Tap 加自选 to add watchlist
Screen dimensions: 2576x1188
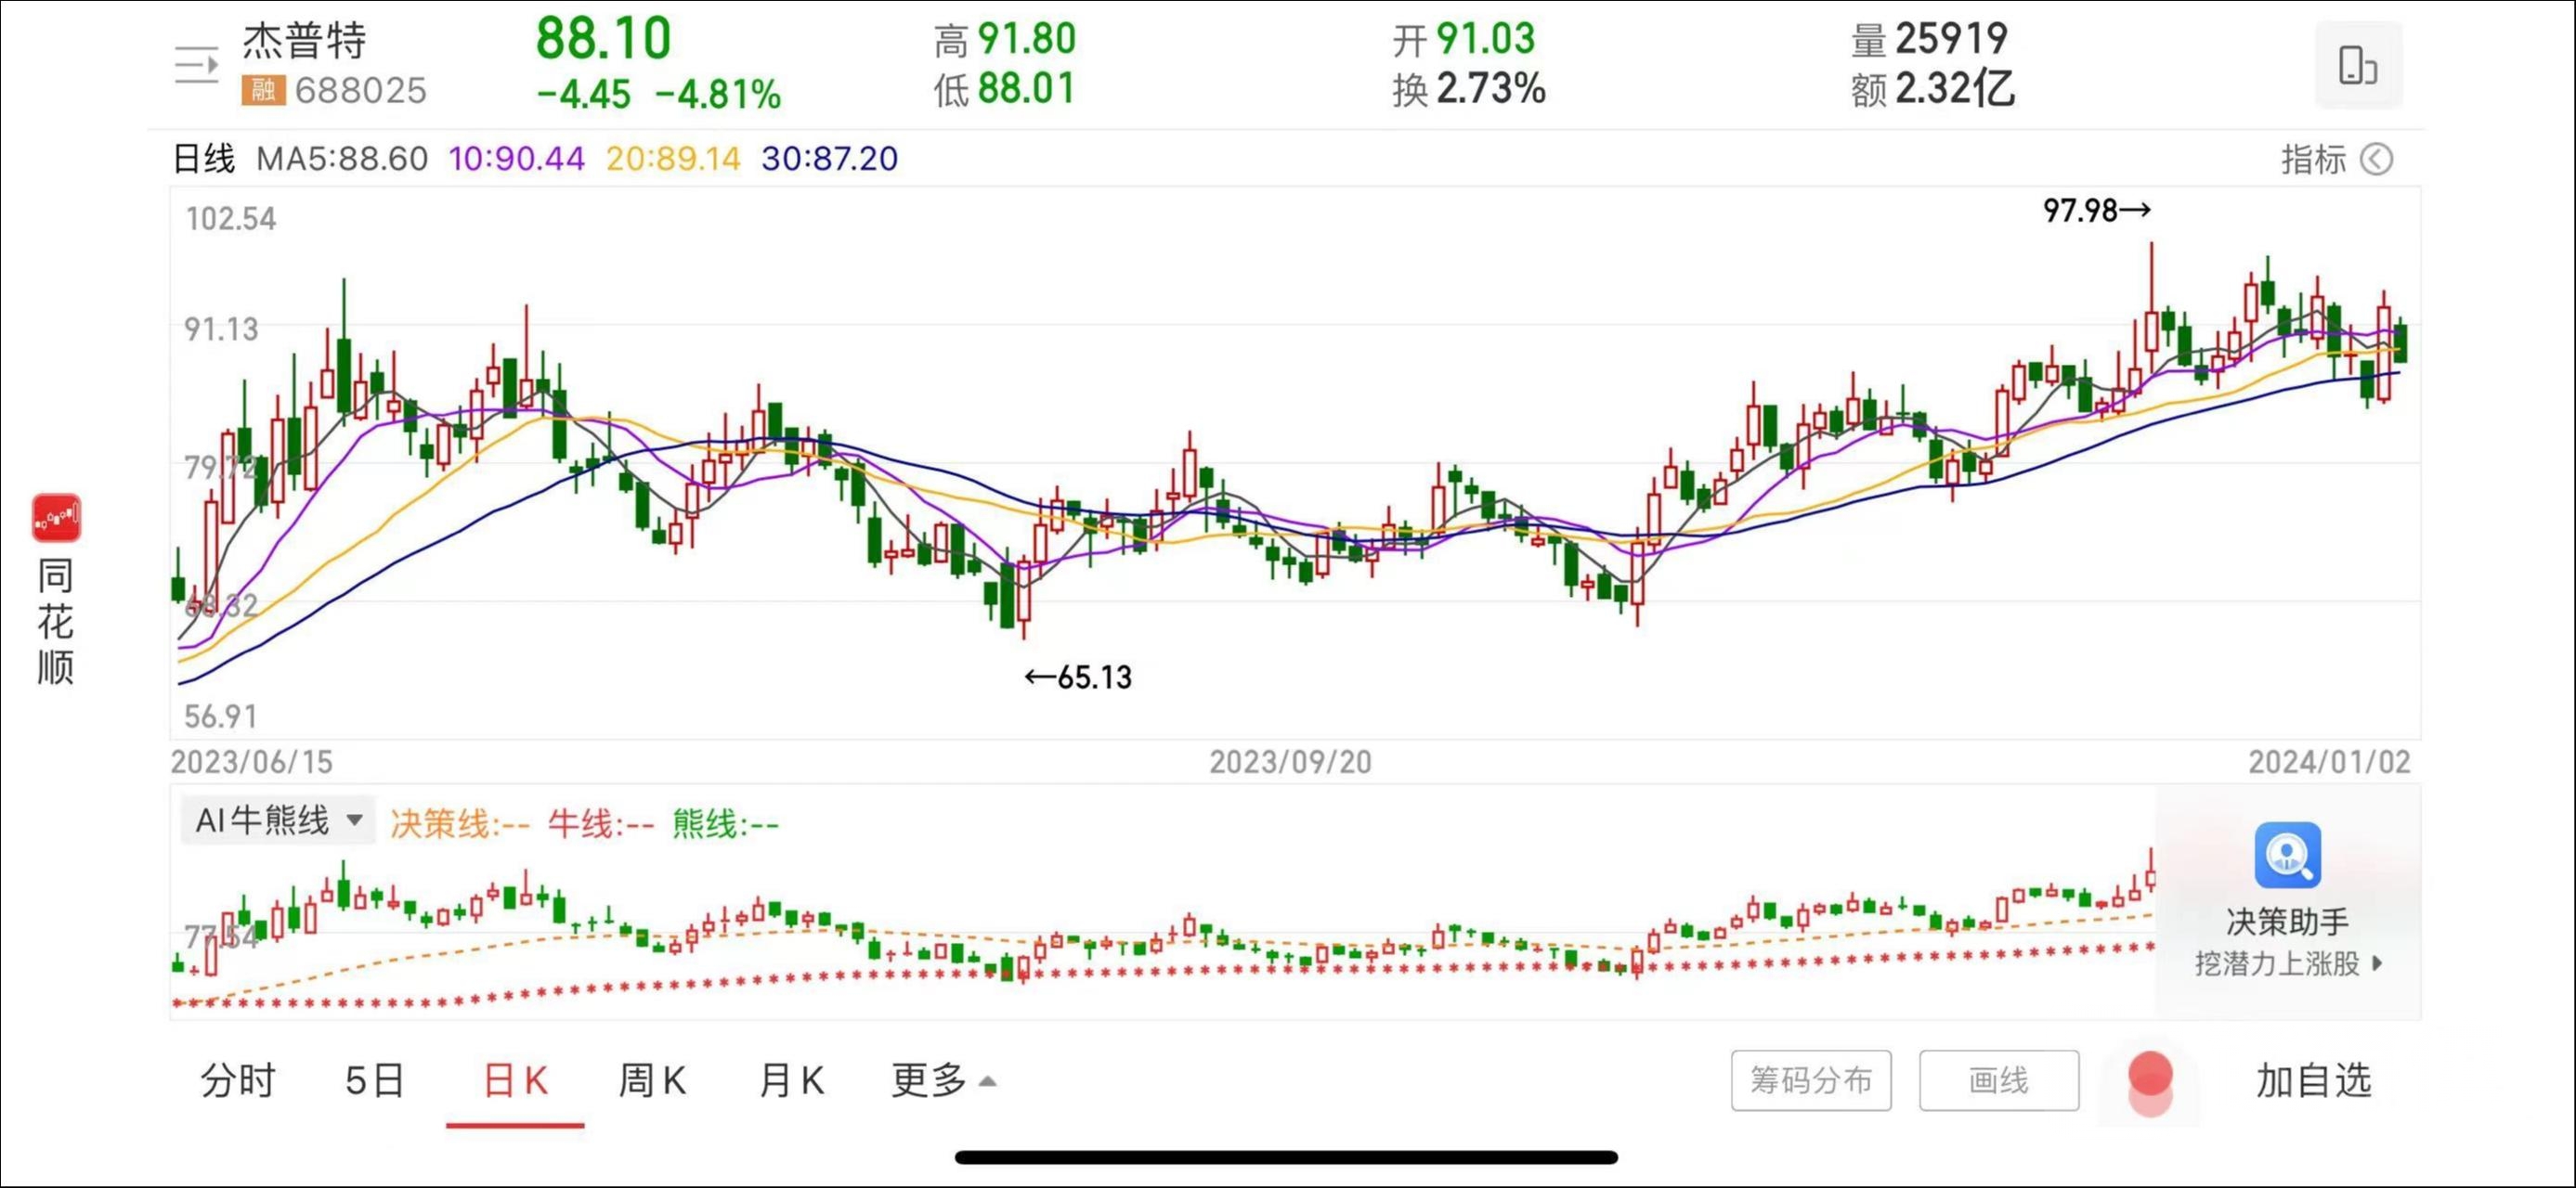coord(2313,1080)
